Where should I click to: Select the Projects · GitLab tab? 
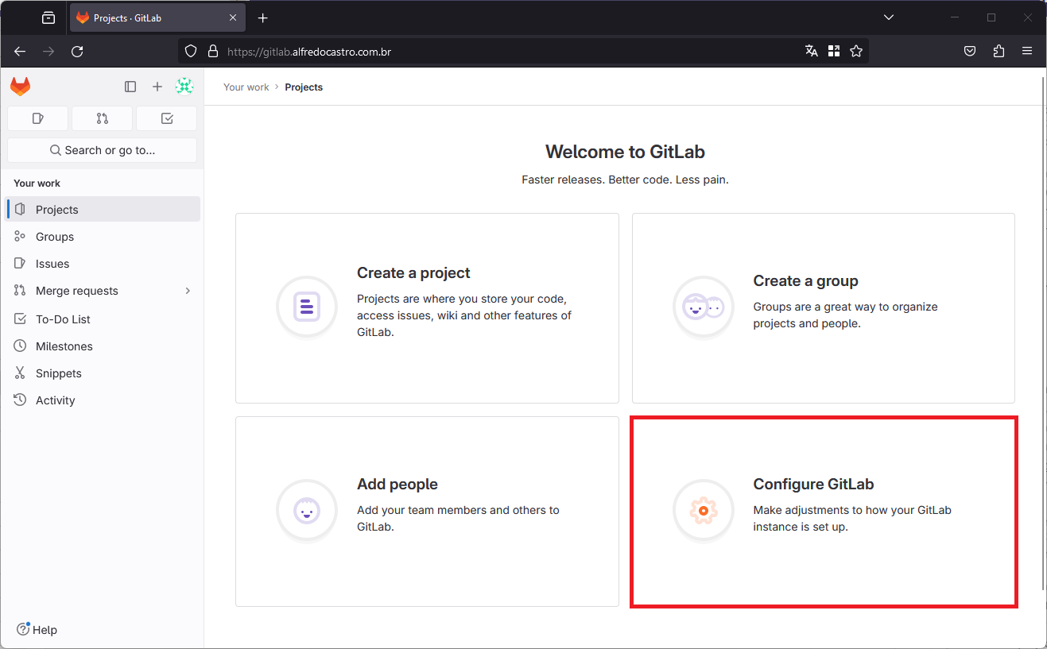tap(157, 17)
